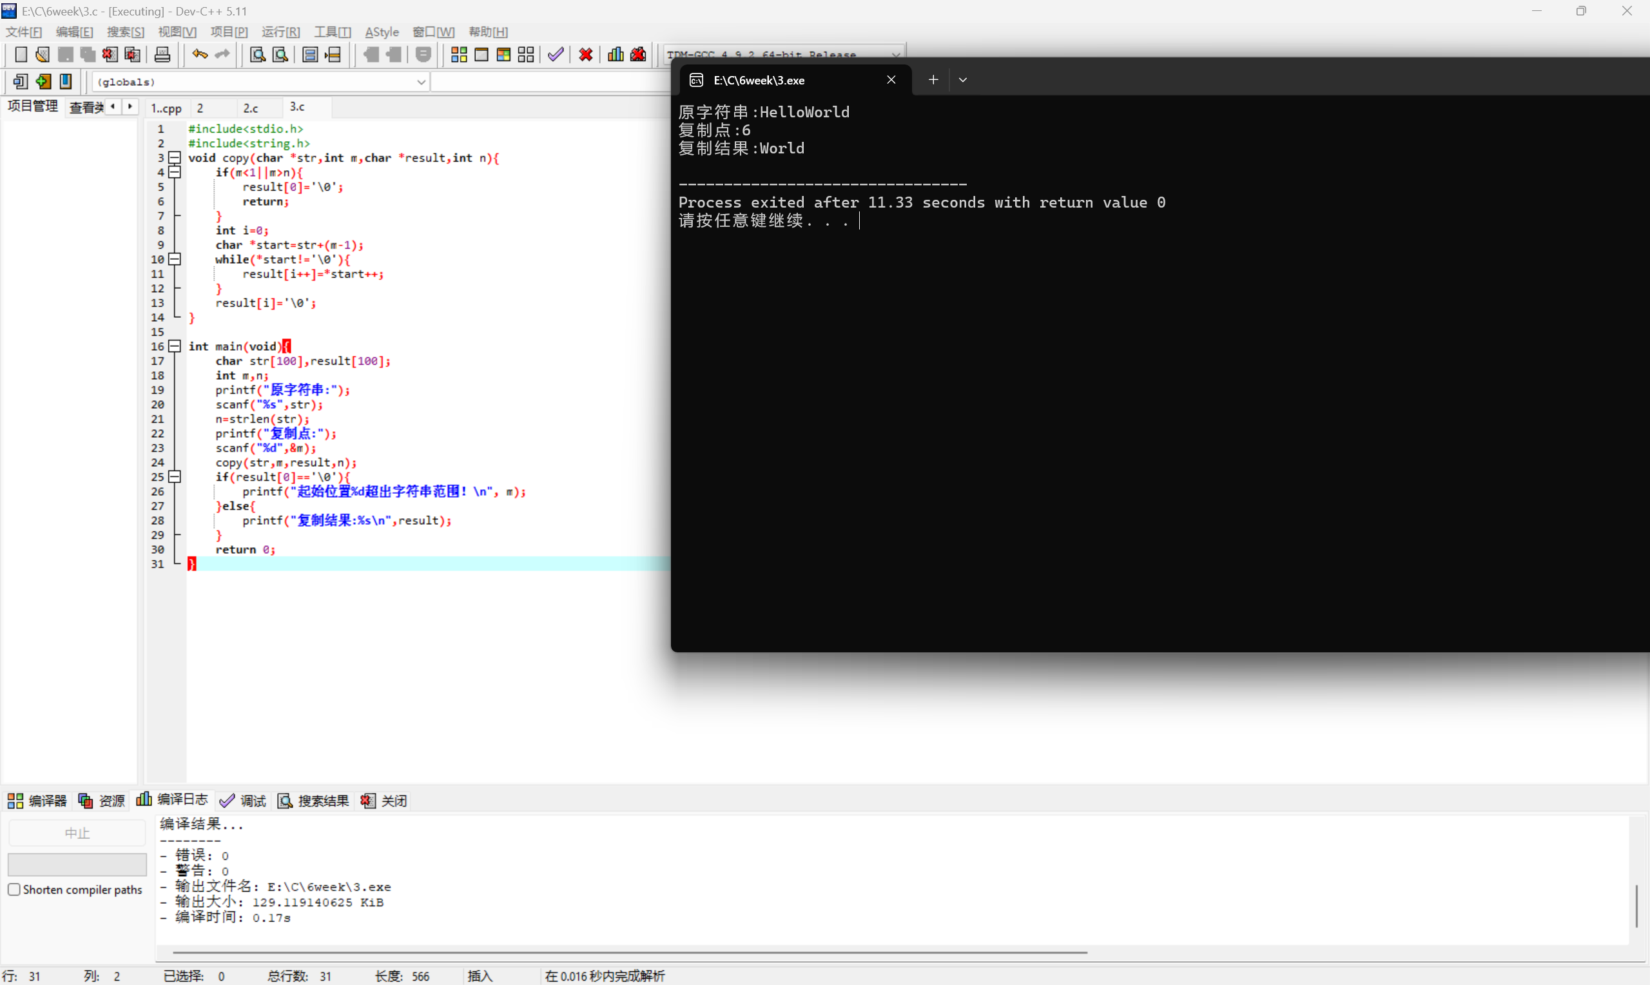Open the 调试 debug panel tab
This screenshot has height=985, width=1650.
[244, 801]
